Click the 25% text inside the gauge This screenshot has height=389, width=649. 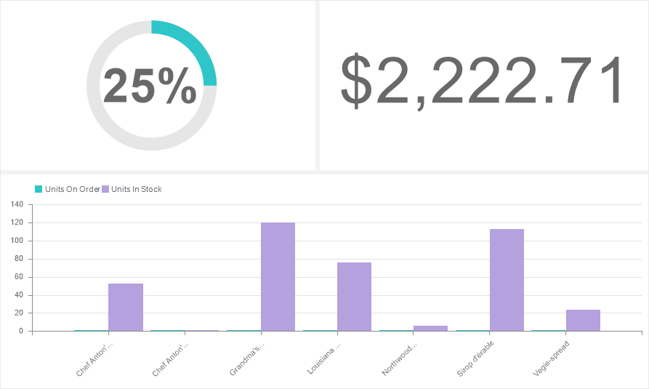(150, 86)
